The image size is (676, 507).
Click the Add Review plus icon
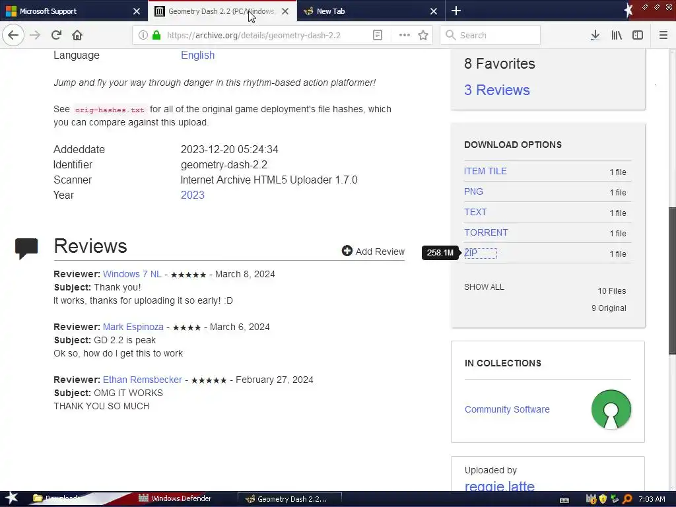click(x=347, y=250)
